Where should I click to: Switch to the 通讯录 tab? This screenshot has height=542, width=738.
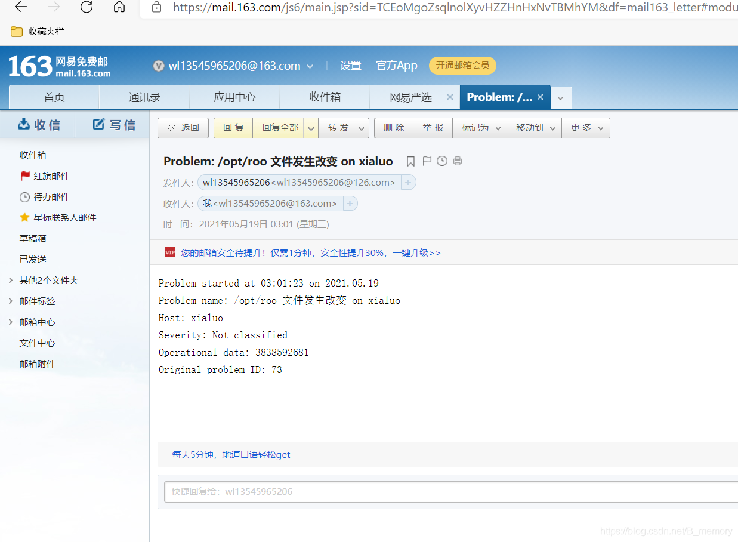point(144,97)
